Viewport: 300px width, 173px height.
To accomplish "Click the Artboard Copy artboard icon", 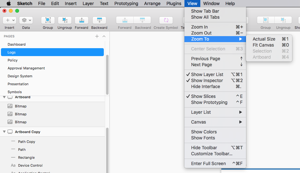I will [10, 132].
